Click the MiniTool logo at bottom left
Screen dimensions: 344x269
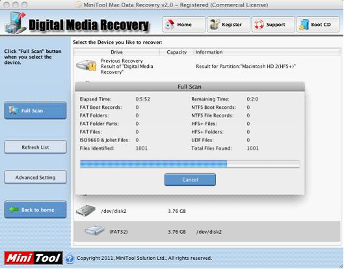coord(33,258)
